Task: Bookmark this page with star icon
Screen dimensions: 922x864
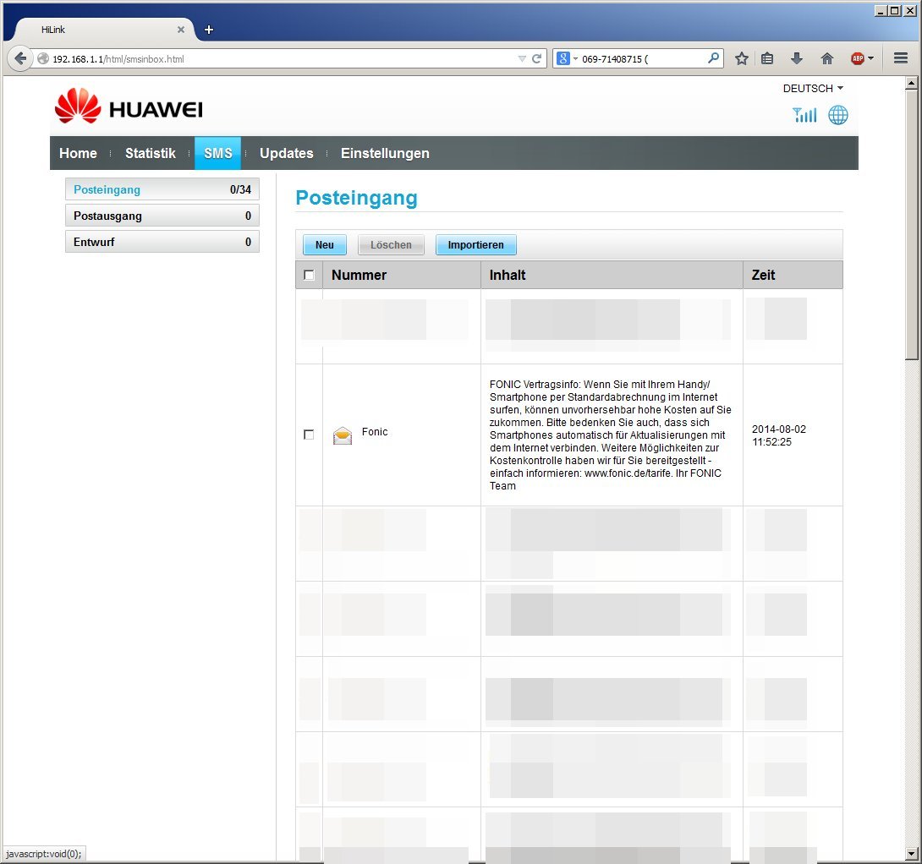Action: point(742,59)
